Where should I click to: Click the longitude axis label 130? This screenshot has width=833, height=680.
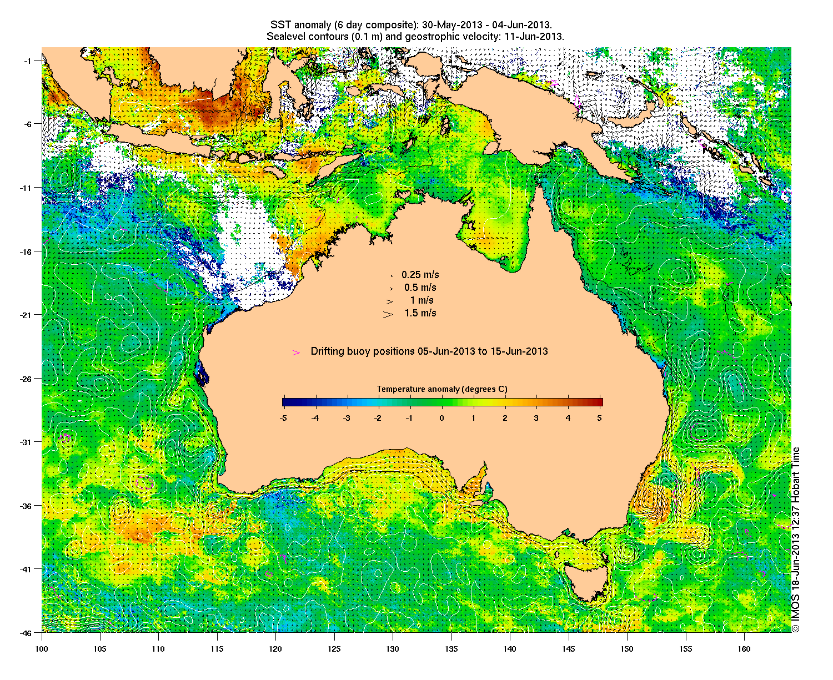[393, 649]
